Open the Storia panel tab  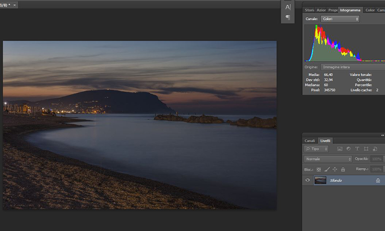[309, 10]
